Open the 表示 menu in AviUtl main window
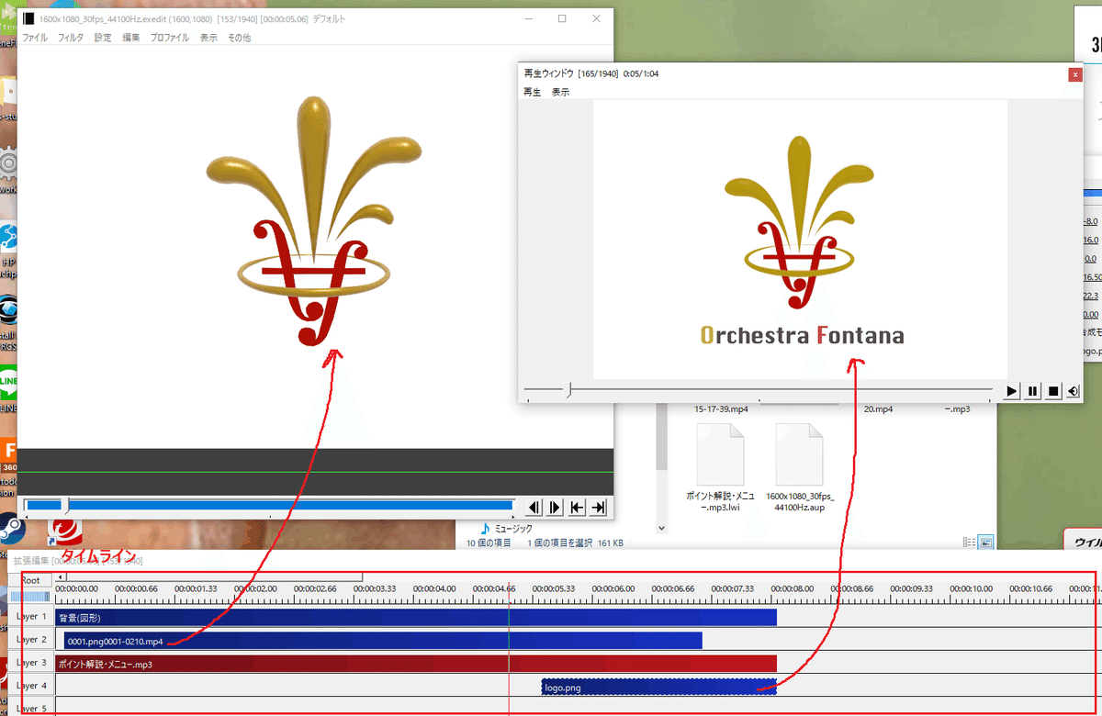The height and width of the screenshot is (716, 1102). [208, 38]
